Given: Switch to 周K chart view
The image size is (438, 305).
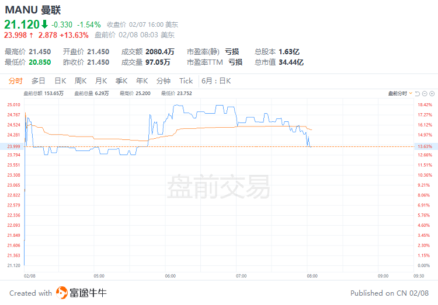Looking at the screenshot, I should tap(81, 81).
